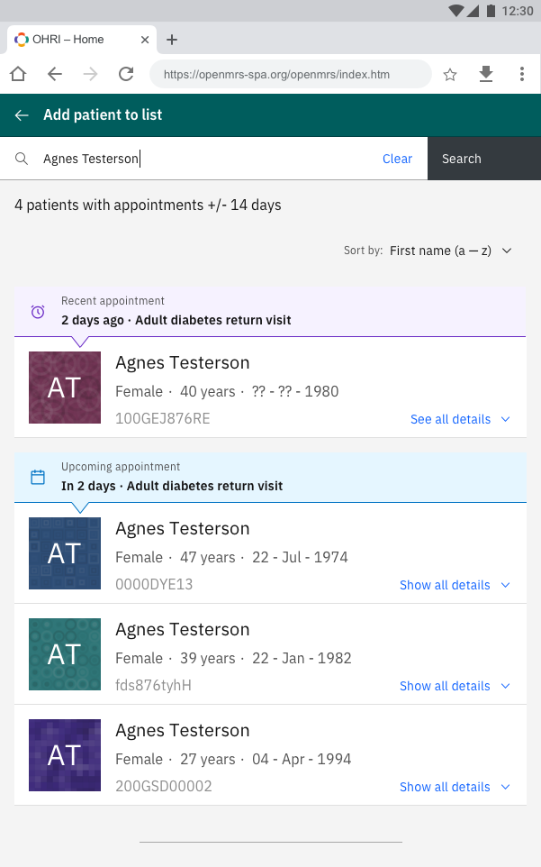Screen dimensions: 541x867
Task: Expand Show all details for patient fds876tyhH
Action: point(454,686)
